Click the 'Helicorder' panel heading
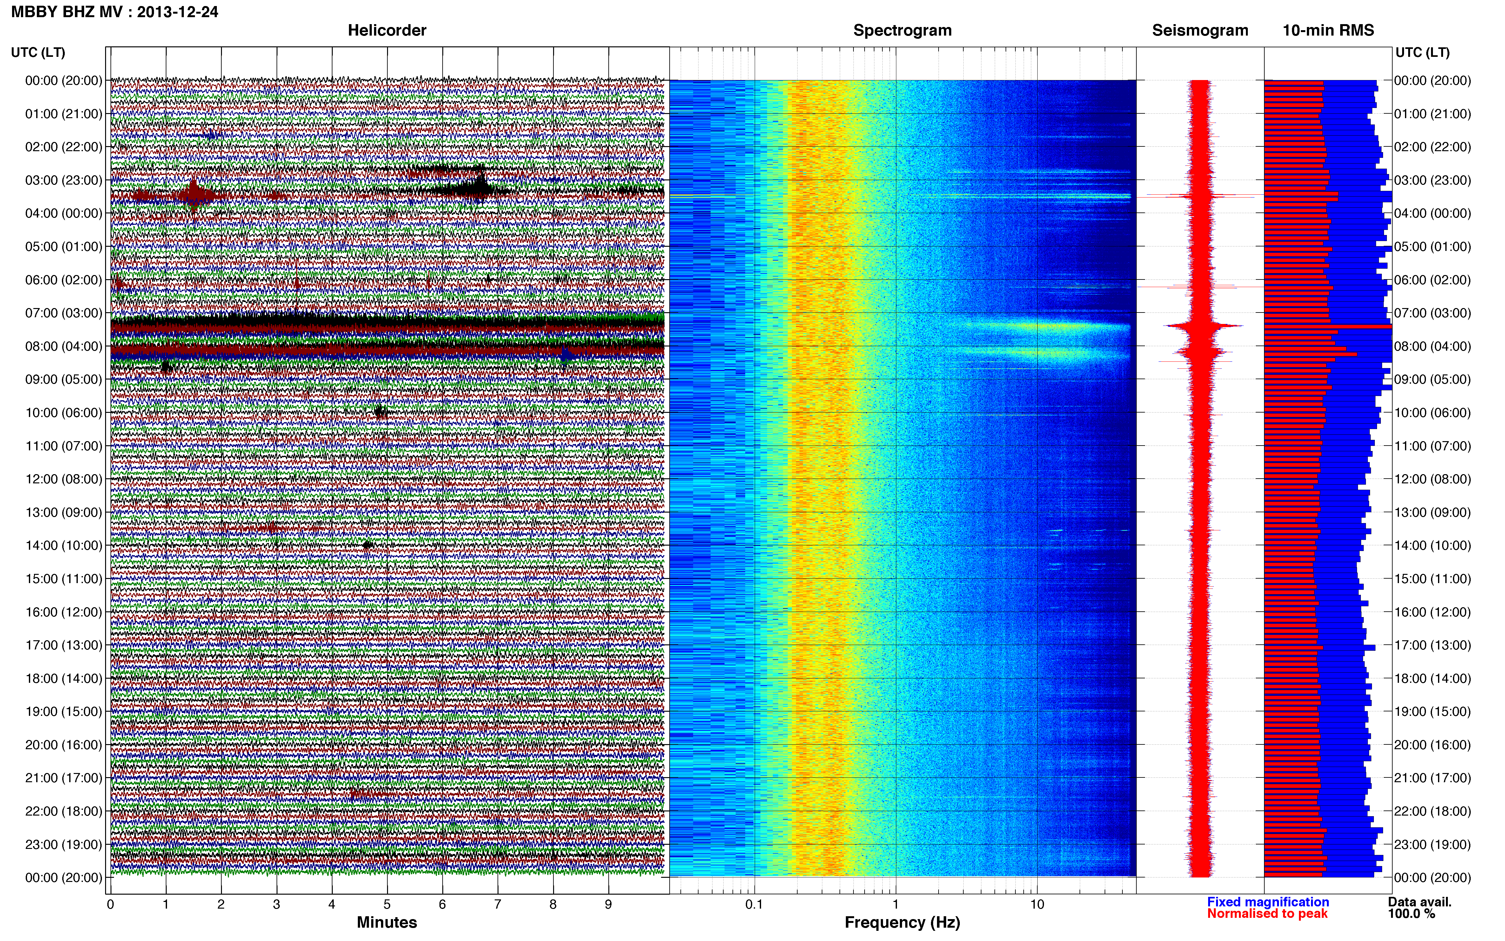The image size is (1505, 941). pyautogui.click(x=386, y=30)
